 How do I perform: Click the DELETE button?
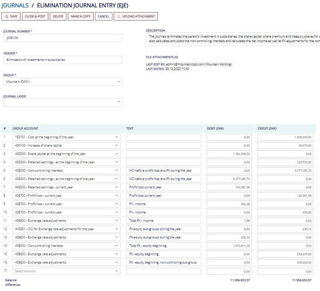(58, 16)
